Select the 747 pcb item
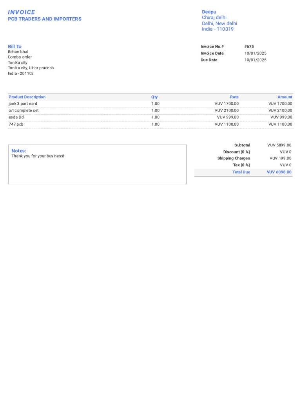 click(x=16, y=124)
